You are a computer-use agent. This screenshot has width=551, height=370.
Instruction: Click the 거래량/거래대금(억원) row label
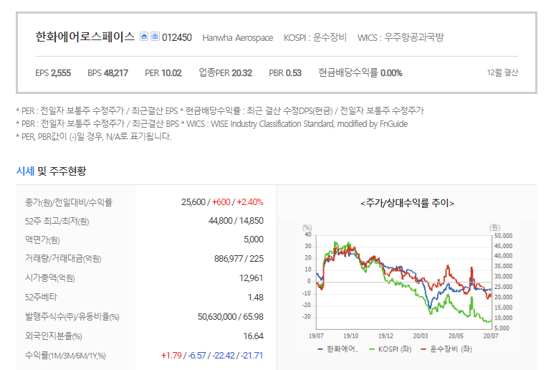pyautogui.click(x=63, y=259)
